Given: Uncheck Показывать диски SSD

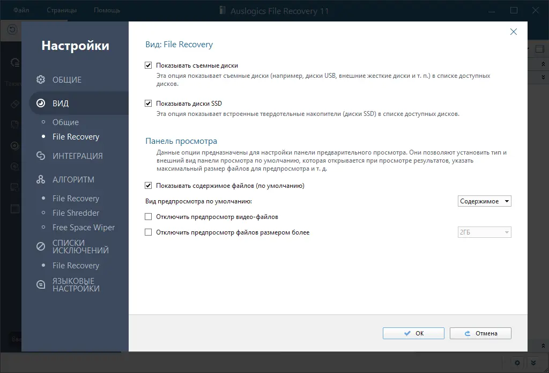Looking at the screenshot, I should coord(148,104).
